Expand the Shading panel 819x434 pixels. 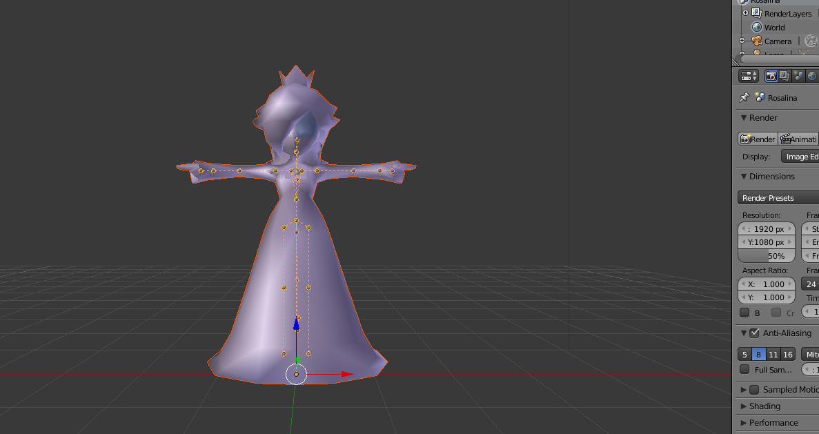pyautogui.click(x=744, y=406)
